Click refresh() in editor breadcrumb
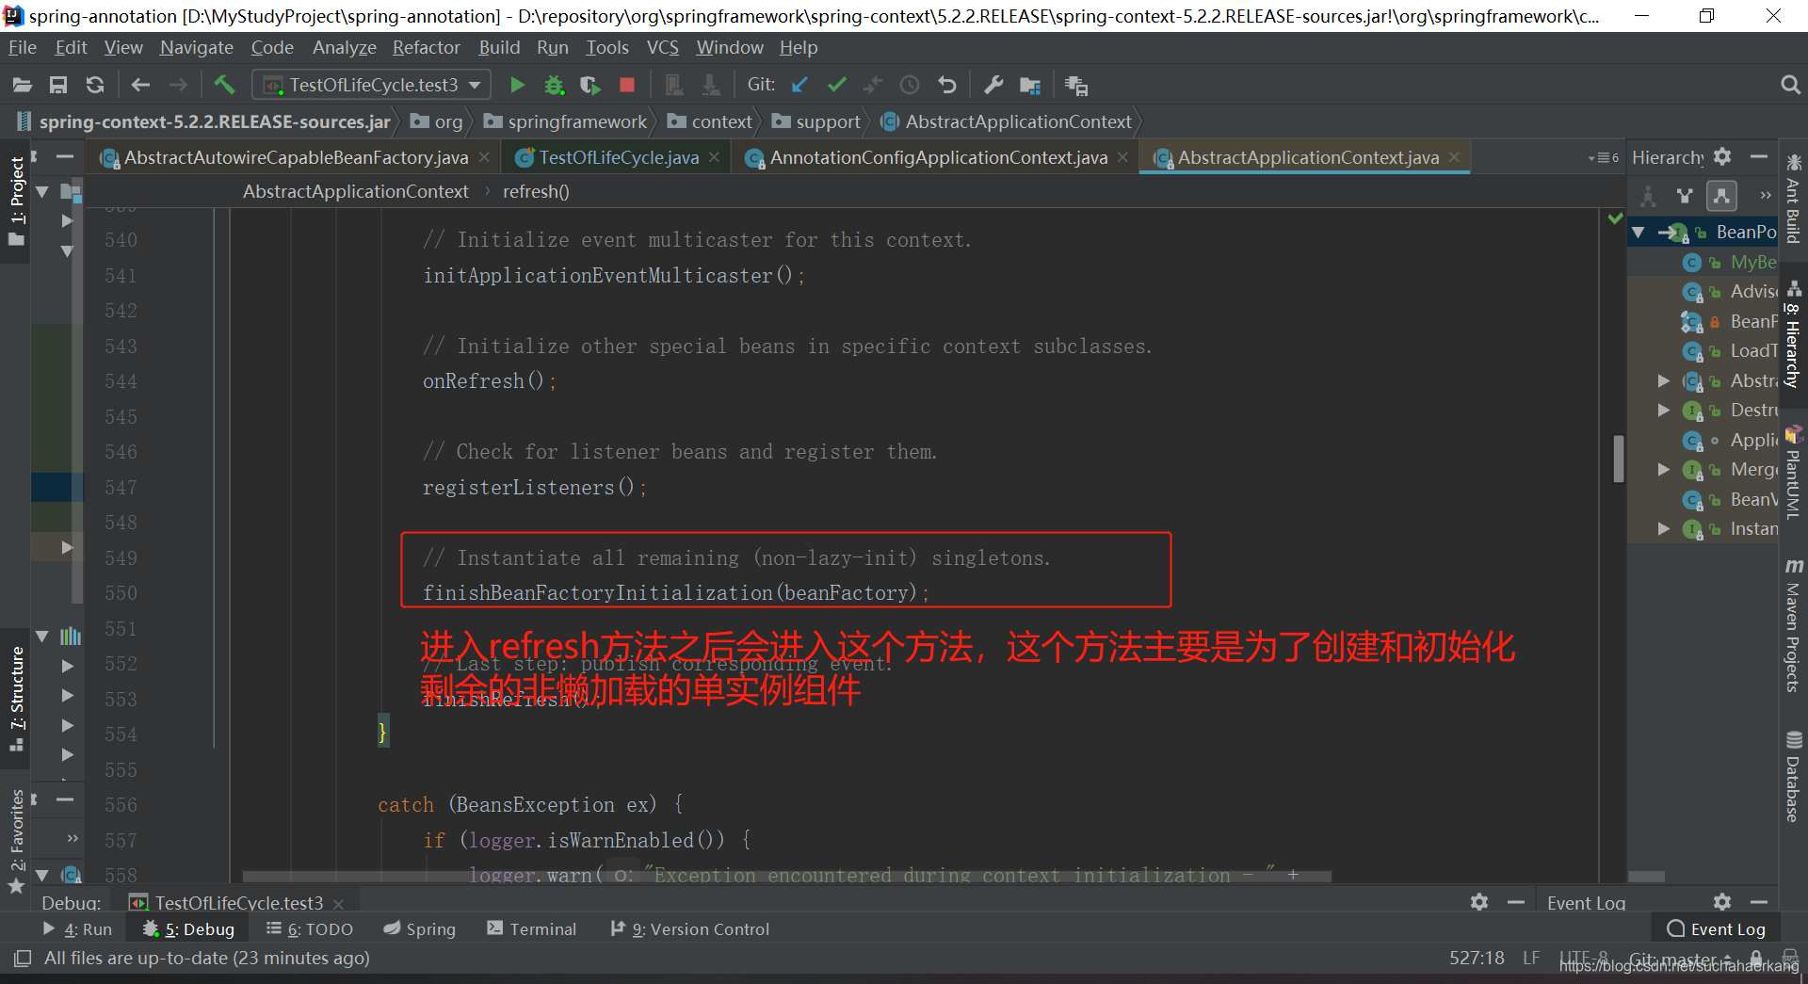This screenshot has height=984, width=1808. pyautogui.click(x=536, y=191)
